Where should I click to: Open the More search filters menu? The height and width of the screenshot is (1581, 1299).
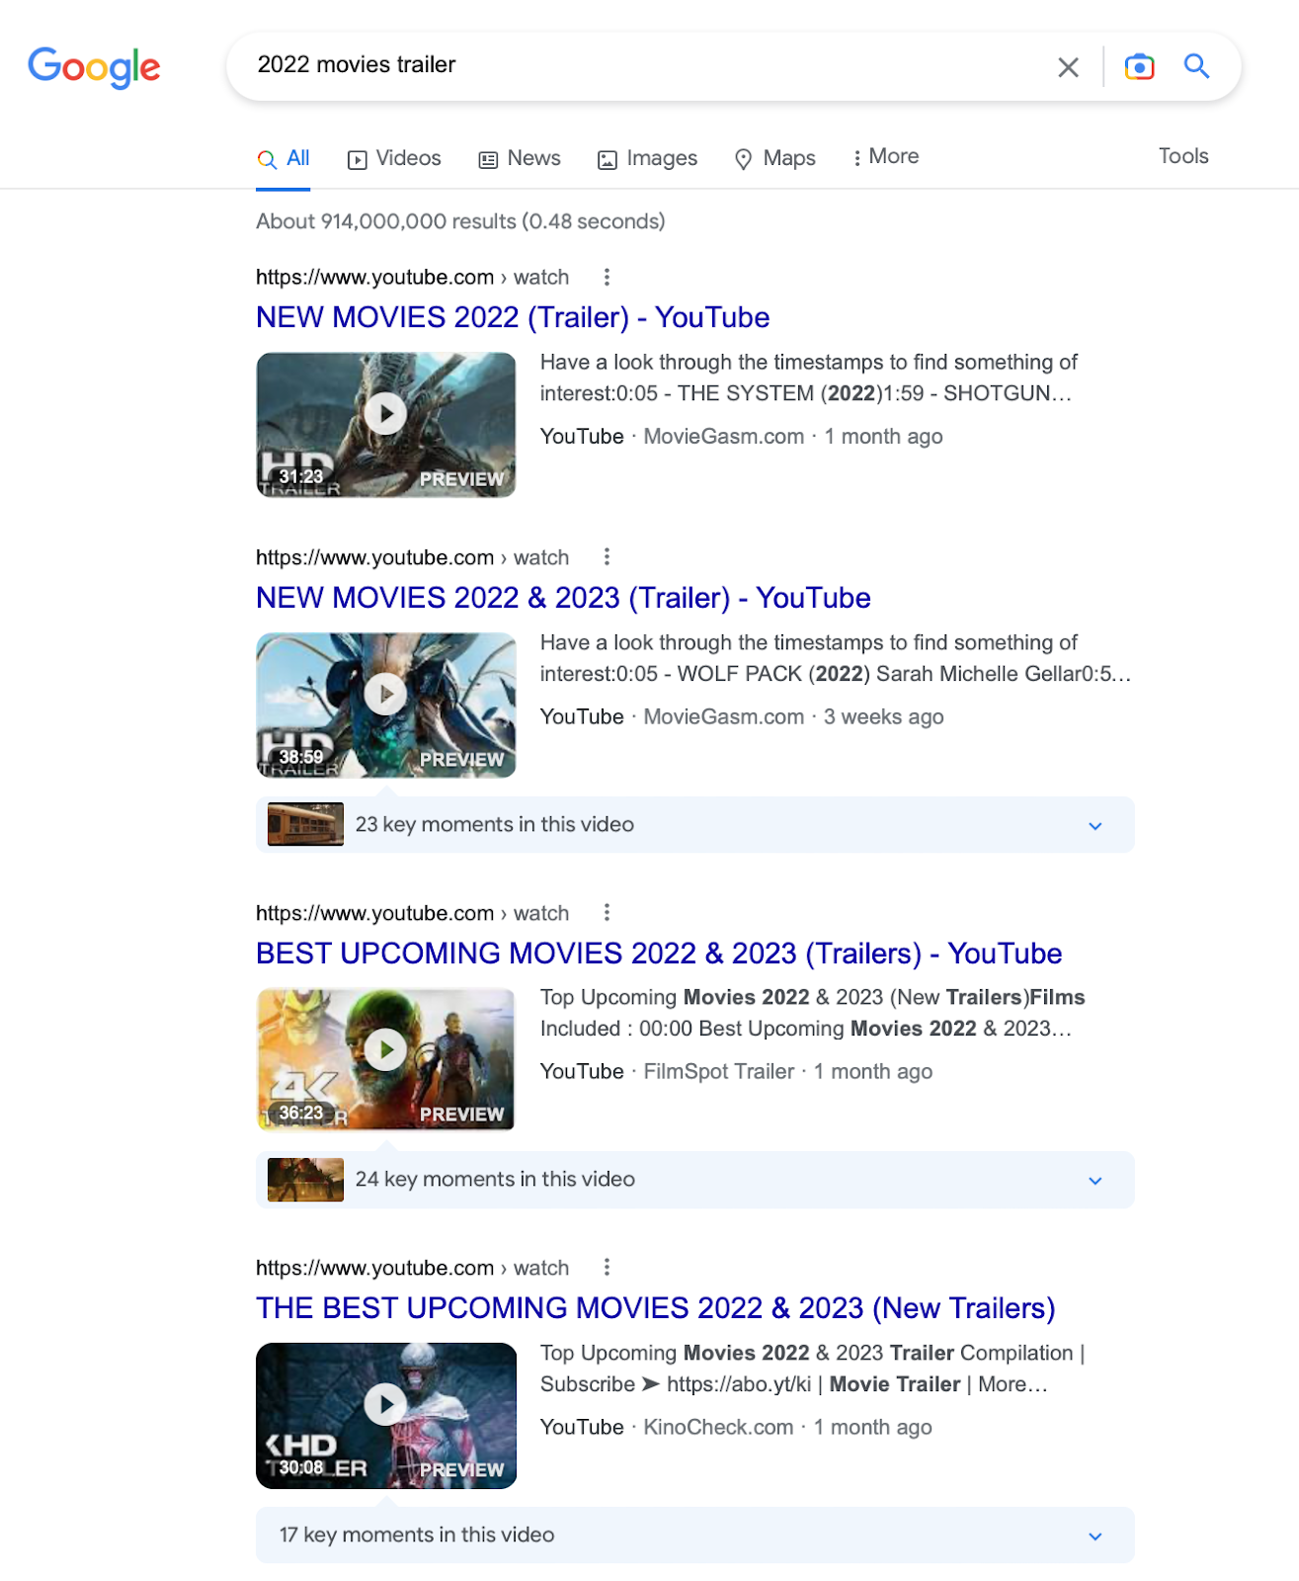(x=885, y=157)
